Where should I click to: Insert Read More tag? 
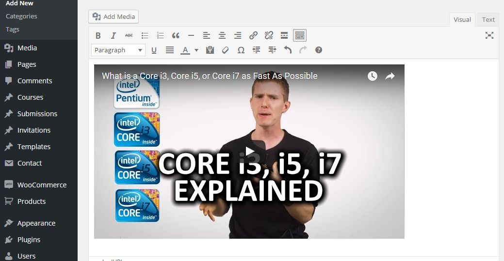click(x=284, y=35)
